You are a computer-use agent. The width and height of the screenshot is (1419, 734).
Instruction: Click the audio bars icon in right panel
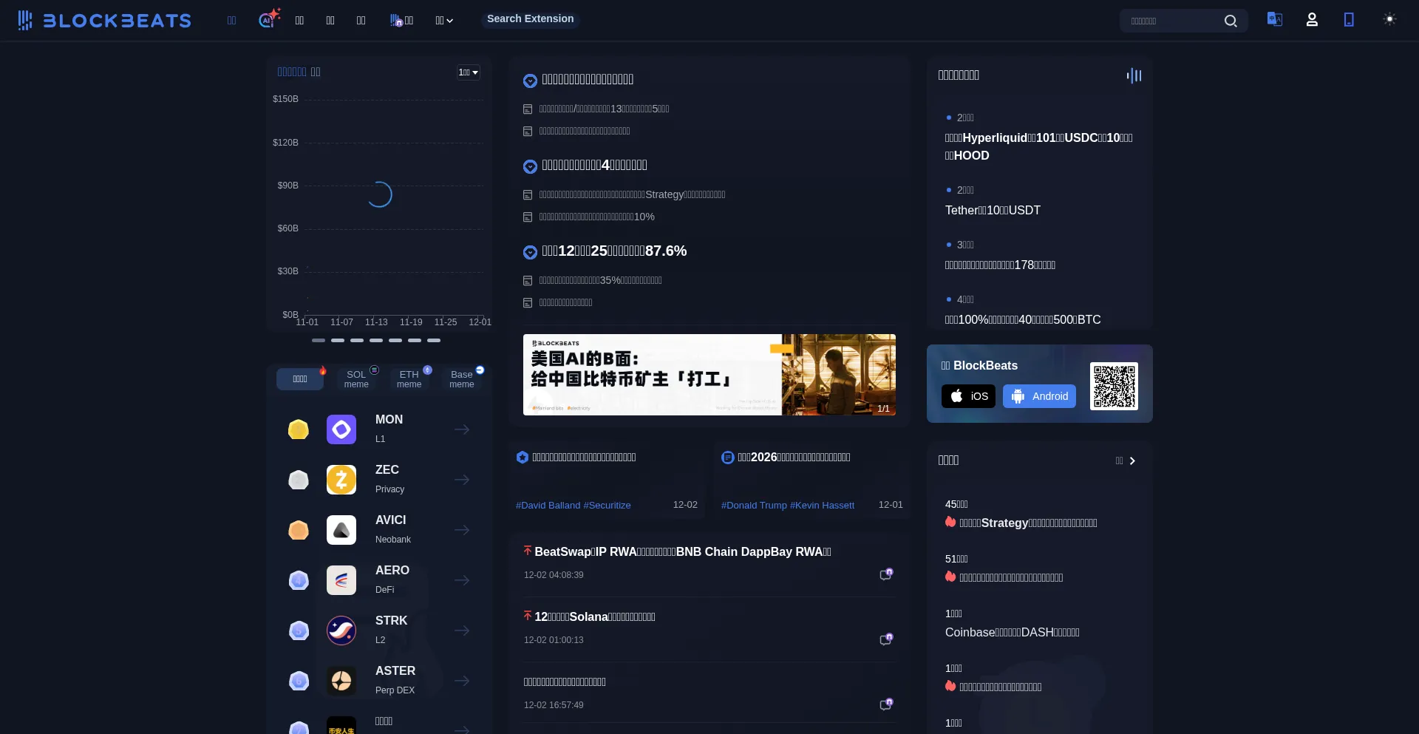[x=1134, y=75]
